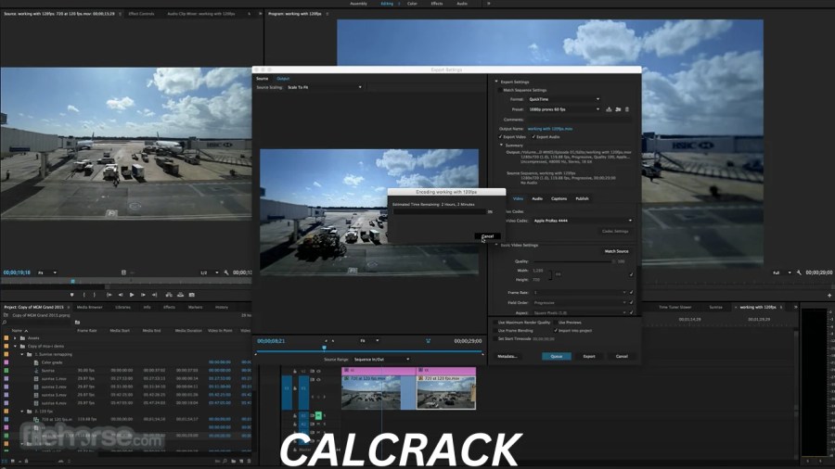The image size is (835, 469).
Task: Click the Clear trash icon at Project panel bottom
Action: pos(249,461)
